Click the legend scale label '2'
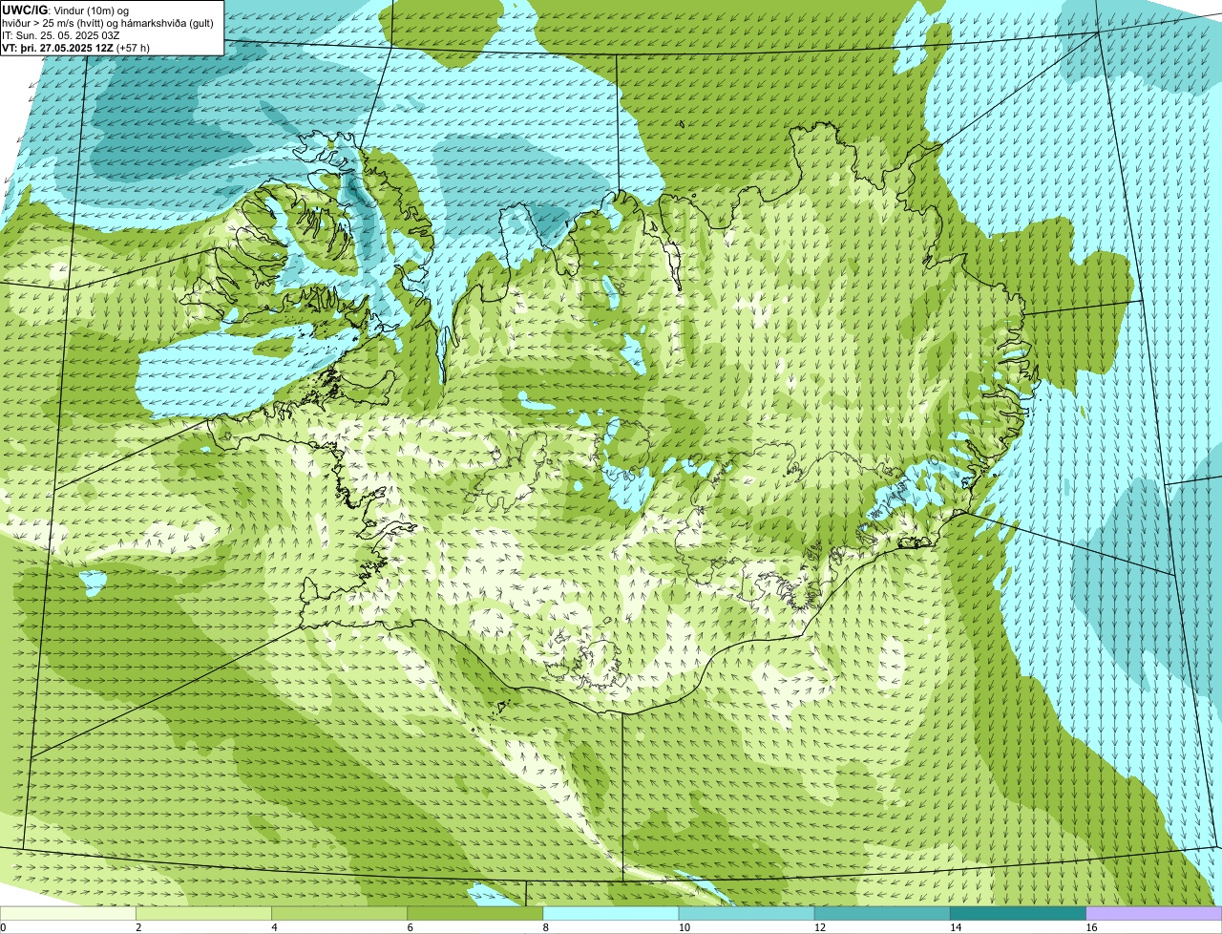This screenshot has height=934, width=1222. 138,927
